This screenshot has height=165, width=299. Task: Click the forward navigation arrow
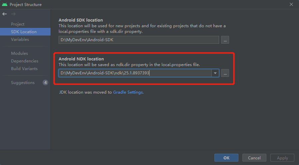click(x=13, y=14)
